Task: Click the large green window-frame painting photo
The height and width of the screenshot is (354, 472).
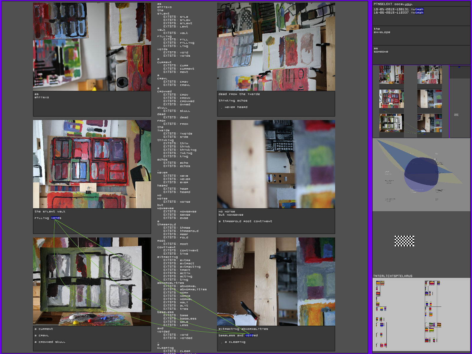Action: 92,281
